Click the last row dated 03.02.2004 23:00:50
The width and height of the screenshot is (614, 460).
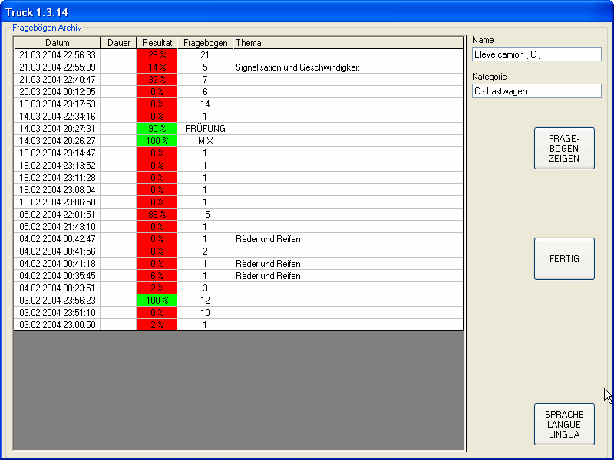58,325
